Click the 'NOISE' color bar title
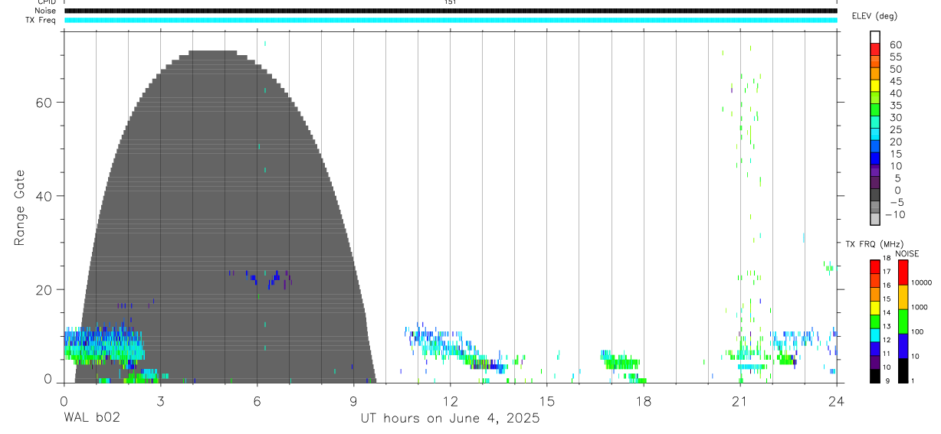Viewport: 941px width, 434px height. click(907, 254)
